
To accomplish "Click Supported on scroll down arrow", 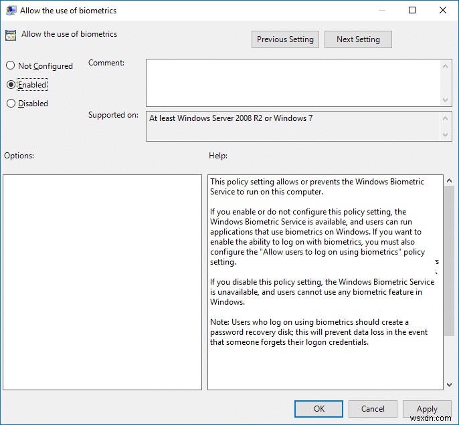I will pyautogui.click(x=445, y=135).
